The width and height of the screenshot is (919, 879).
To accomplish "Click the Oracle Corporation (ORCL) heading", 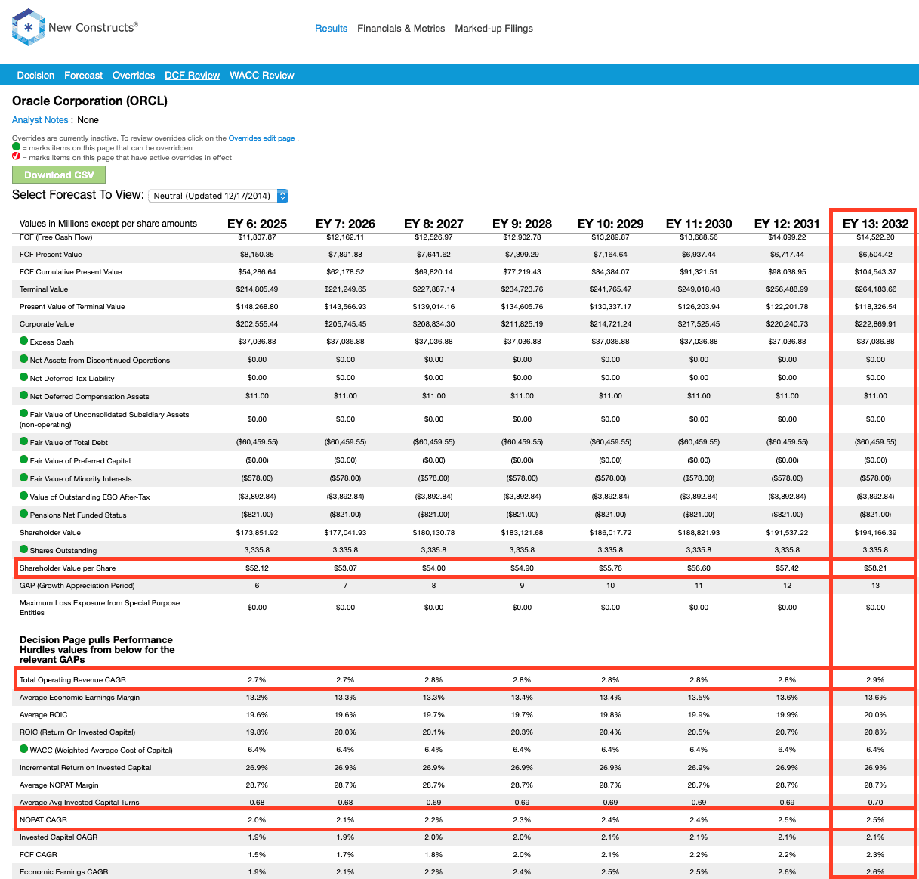I will tap(90, 101).
